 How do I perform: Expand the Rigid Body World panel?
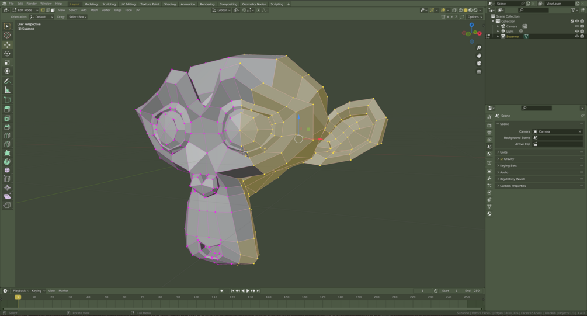pos(539,179)
